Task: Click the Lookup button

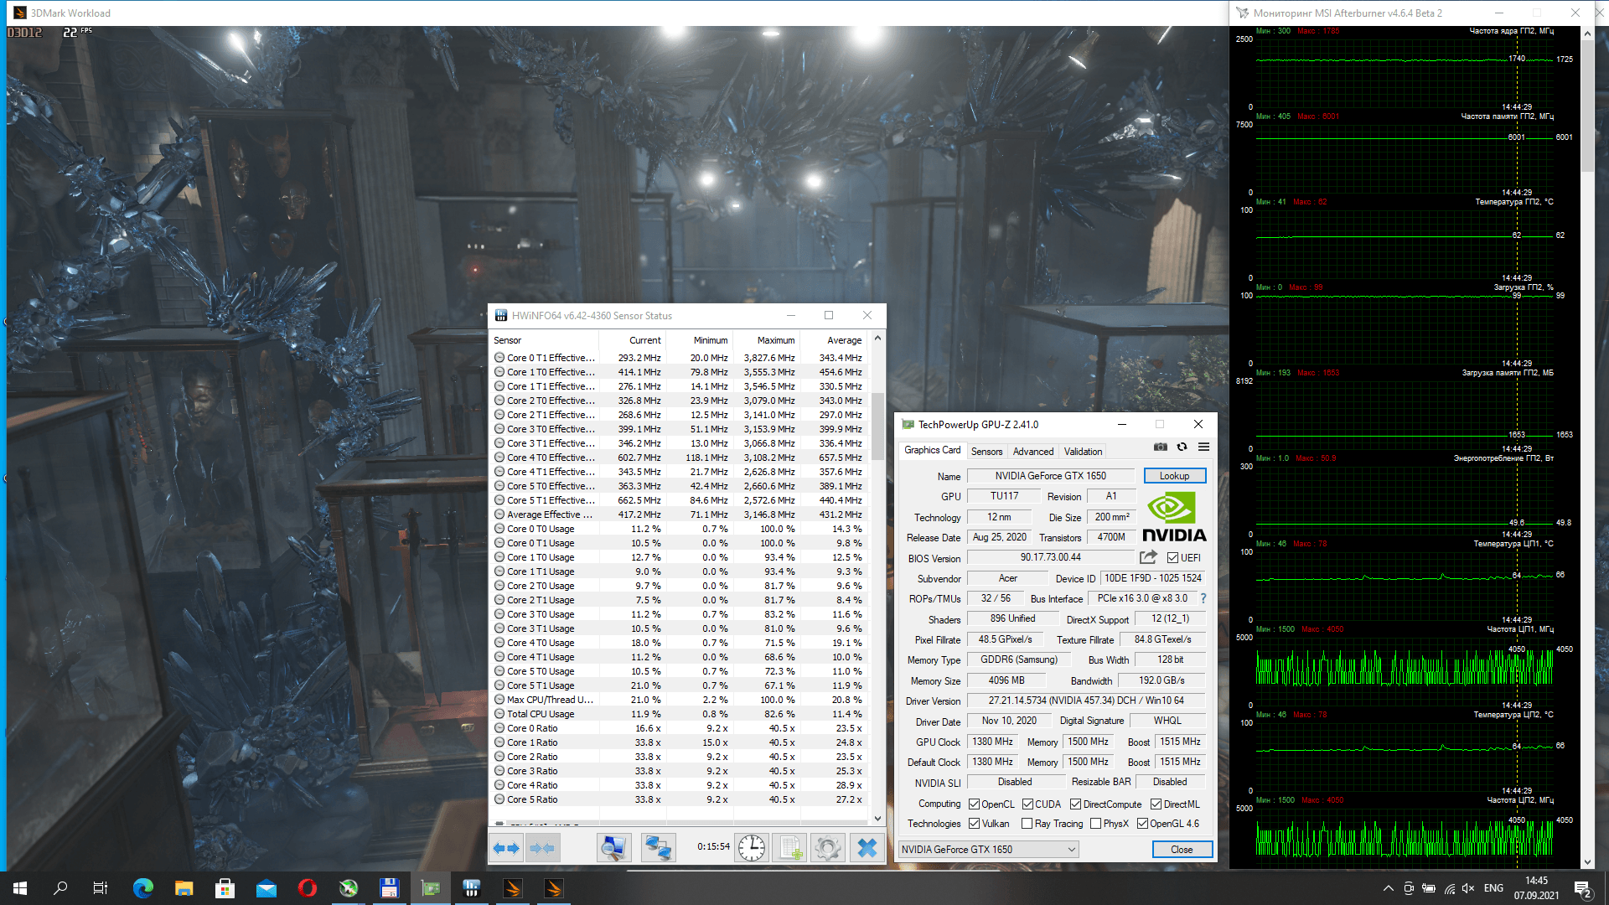Action: point(1174,476)
